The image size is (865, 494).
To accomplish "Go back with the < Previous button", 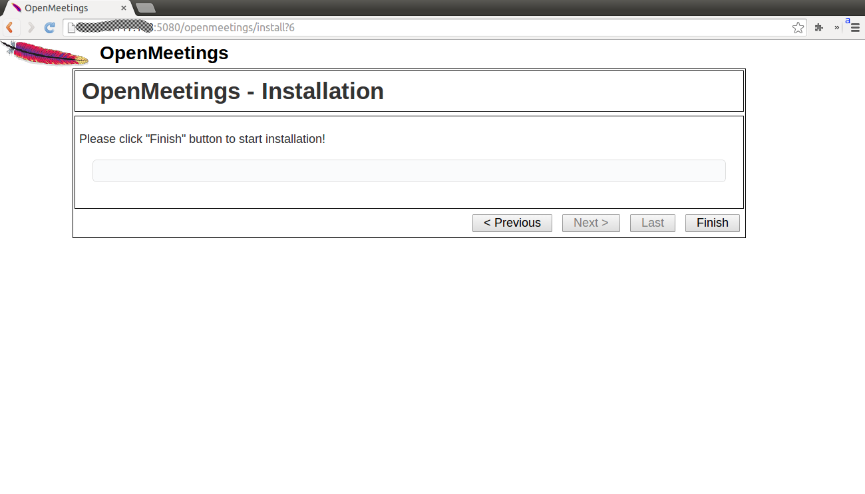I will (512, 223).
